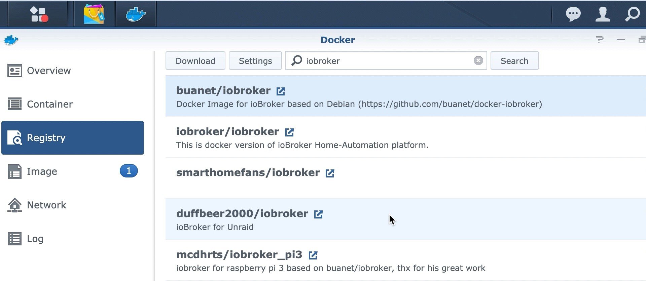Click the Download button
Viewport: 646px width, 281px height.
tap(195, 61)
